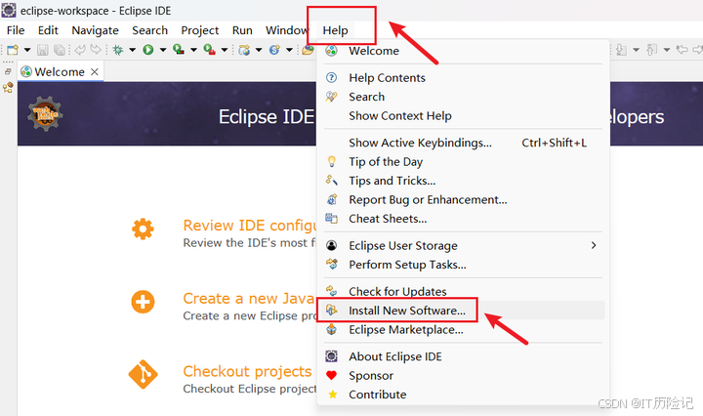This screenshot has height=416, width=703.
Task: Click the Review IDE configuration link
Action: (x=250, y=226)
